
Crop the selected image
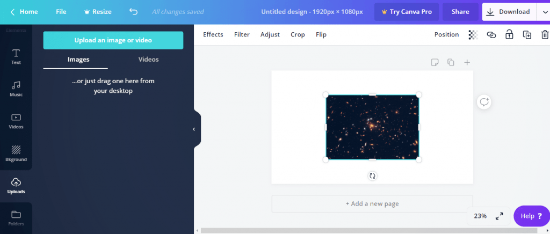tap(298, 34)
